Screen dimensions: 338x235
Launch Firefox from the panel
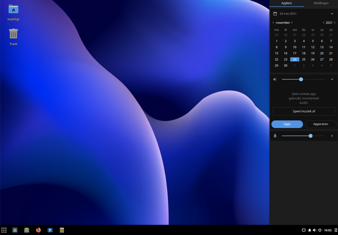38,230
